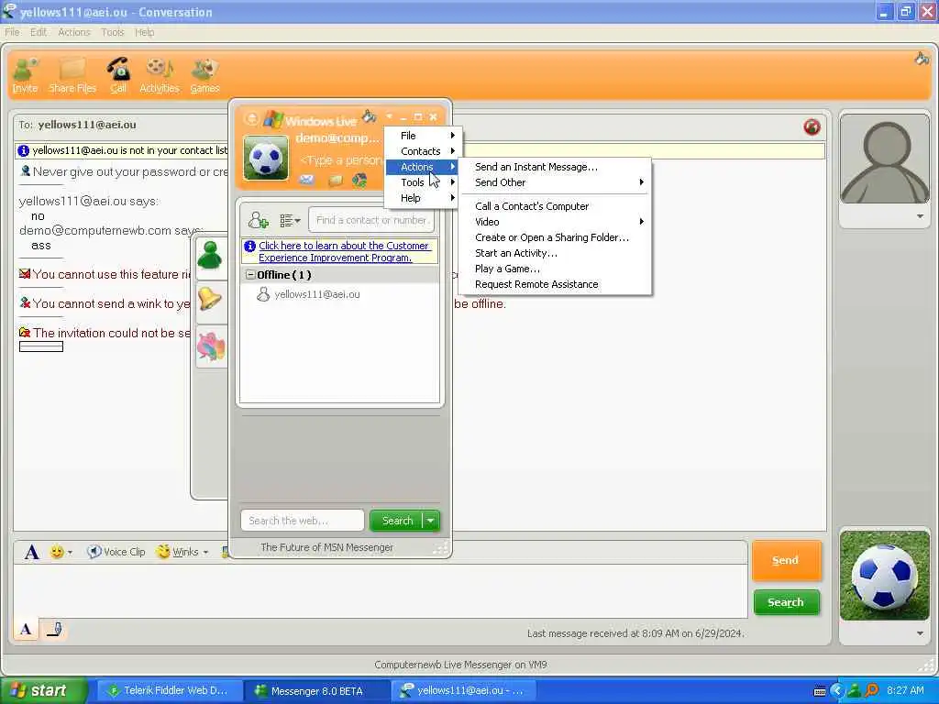Click the personal message field in Messenger
Viewport: 939px width, 704px height.
tap(341, 160)
